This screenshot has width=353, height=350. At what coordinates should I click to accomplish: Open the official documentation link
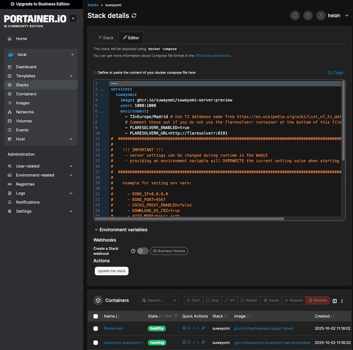coord(213,56)
